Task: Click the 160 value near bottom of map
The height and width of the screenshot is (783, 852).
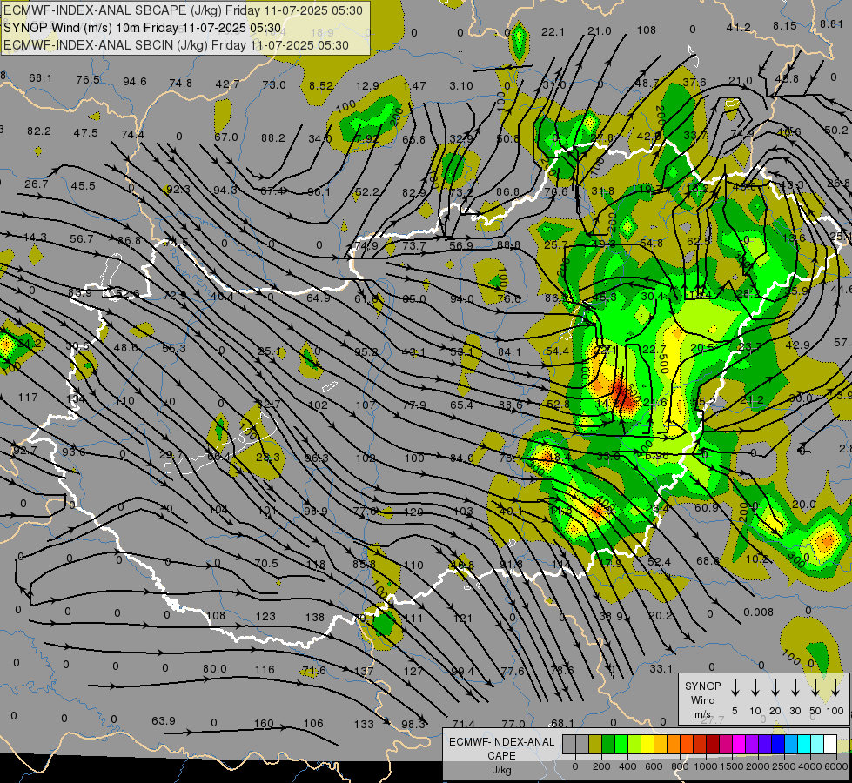Action: 264,724
